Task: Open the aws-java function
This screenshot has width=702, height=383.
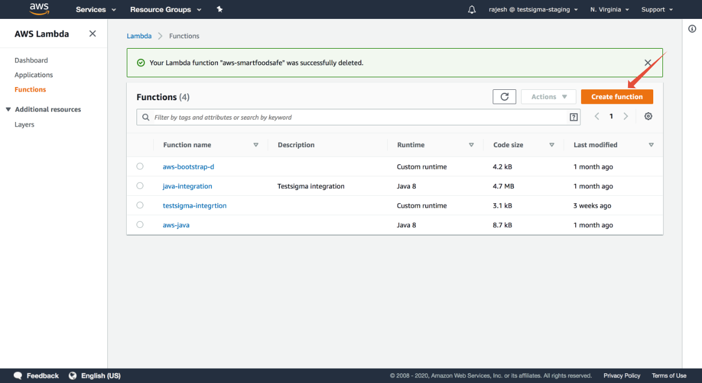Action: coord(176,225)
